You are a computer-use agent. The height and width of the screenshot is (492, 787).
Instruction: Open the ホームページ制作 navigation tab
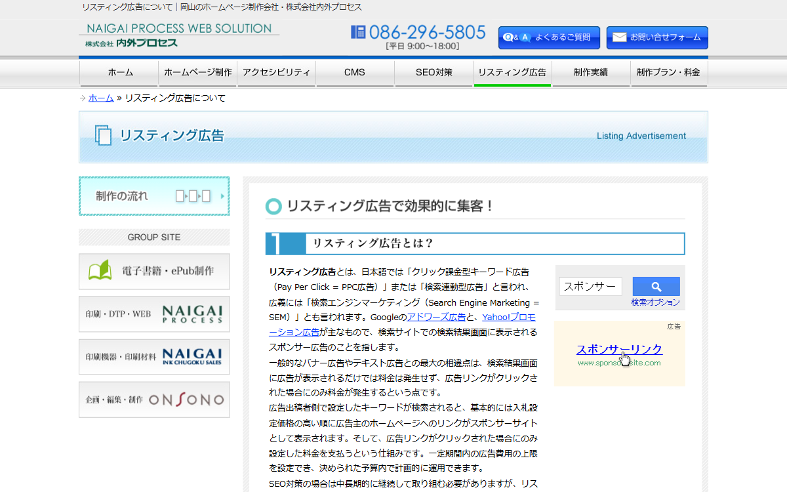click(197, 73)
